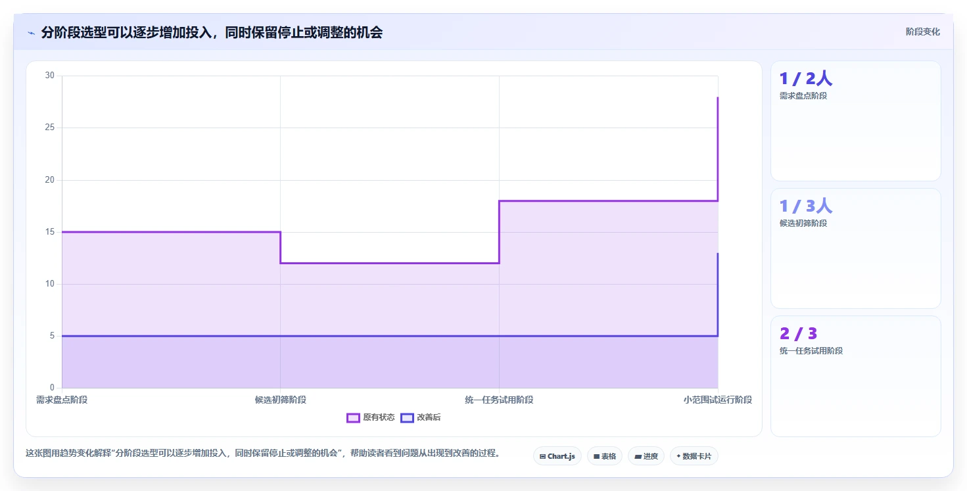The image size is (967, 491).
Task: Click the 表格 tag
Action: pyautogui.click(x=605, y=456)
